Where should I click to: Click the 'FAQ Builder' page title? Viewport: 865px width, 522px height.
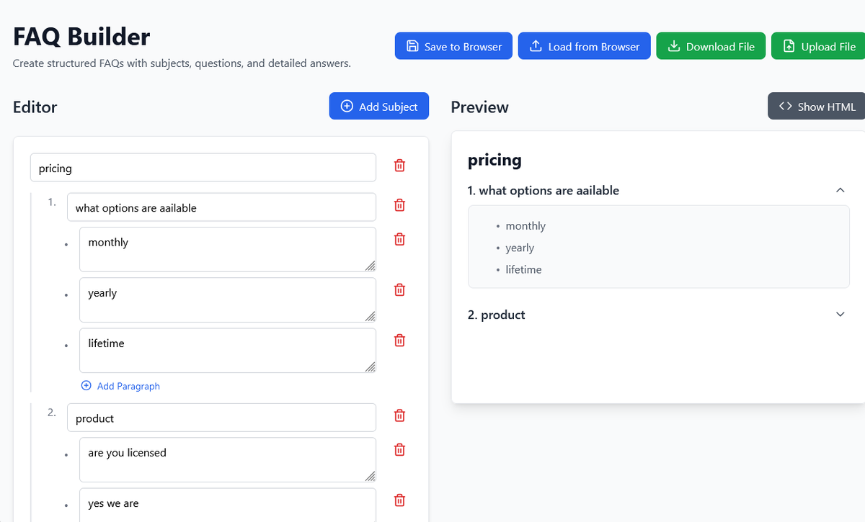pyautogui.click(x=81, y=36)
